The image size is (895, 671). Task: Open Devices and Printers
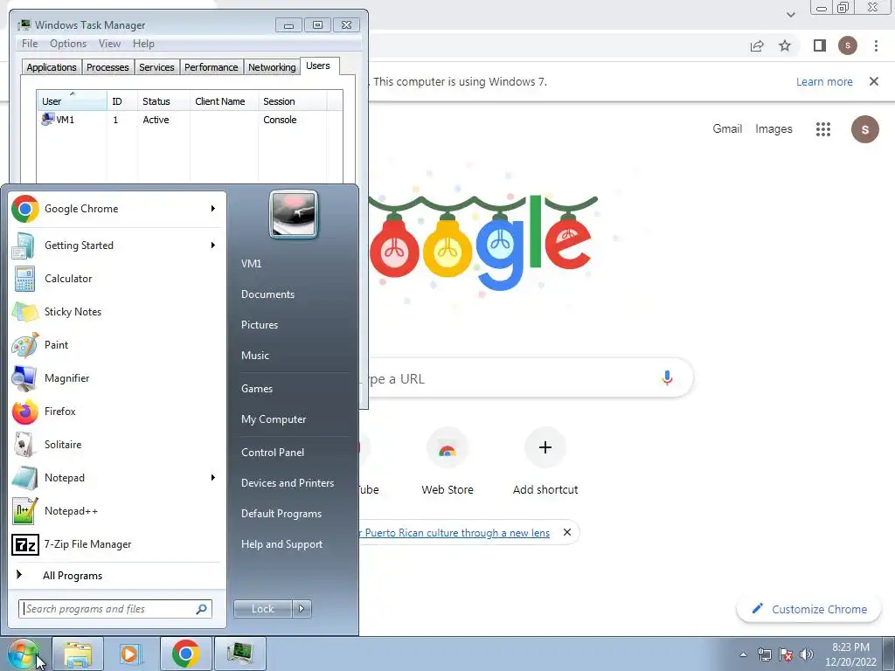[x=287, y=483]
